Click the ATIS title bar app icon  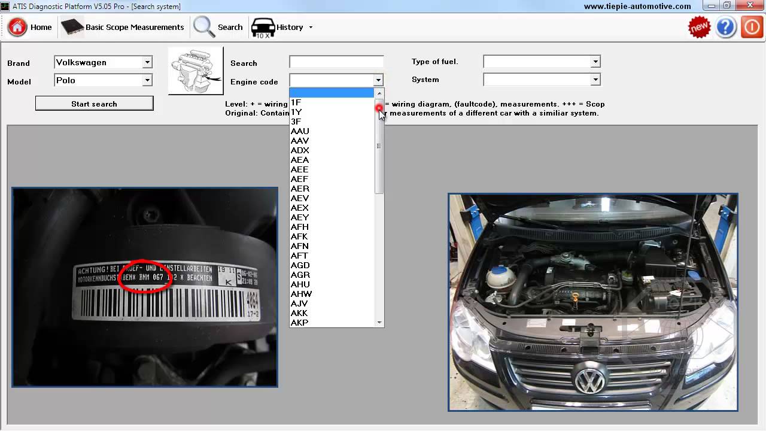pyautogui.click(x=5, y=6)
